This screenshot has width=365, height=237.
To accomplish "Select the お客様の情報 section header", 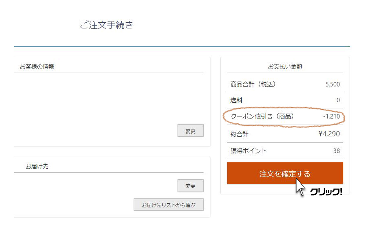I will (37, 67).
